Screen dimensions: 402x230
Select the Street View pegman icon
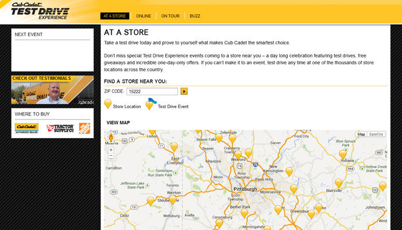coord(111,137)
